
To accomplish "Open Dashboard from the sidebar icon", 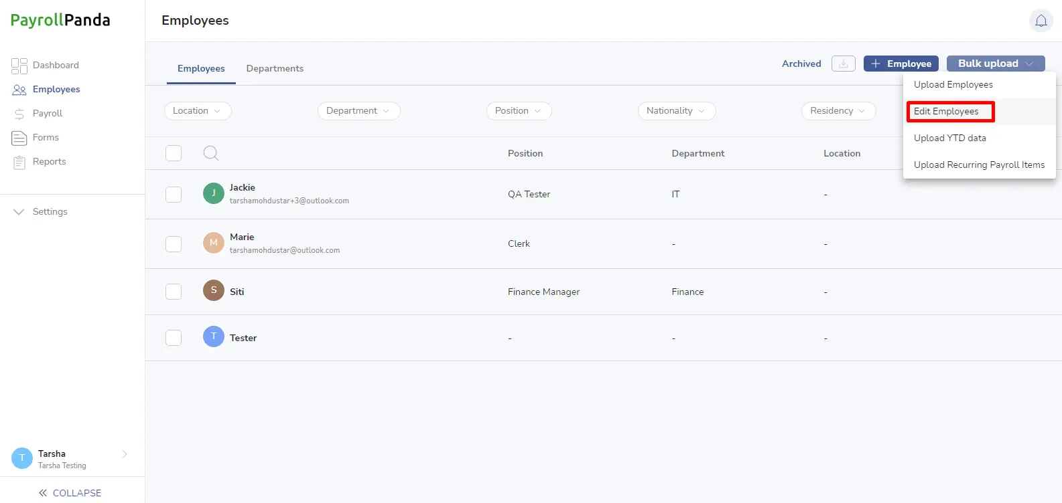I will click(19, 65).
